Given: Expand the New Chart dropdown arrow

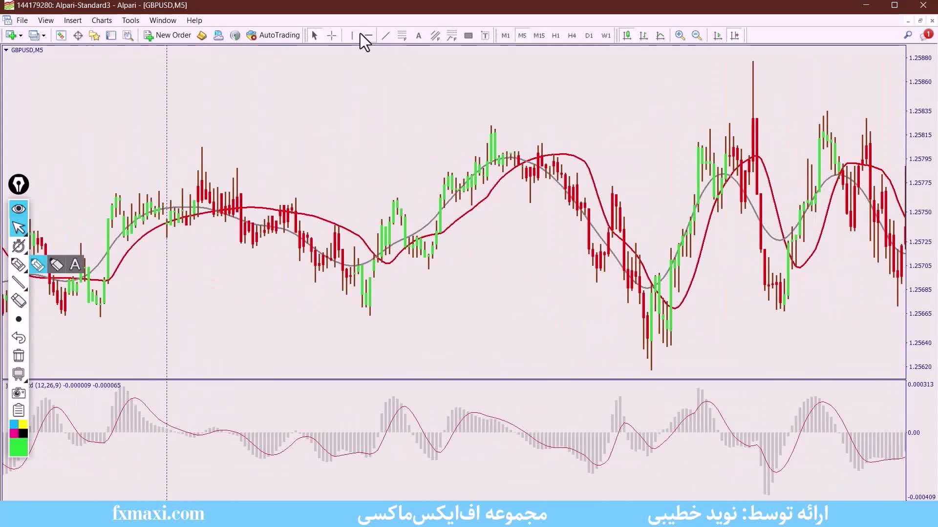Looking at the screenshot, I should pyautogui.click(x=21, y=36).
